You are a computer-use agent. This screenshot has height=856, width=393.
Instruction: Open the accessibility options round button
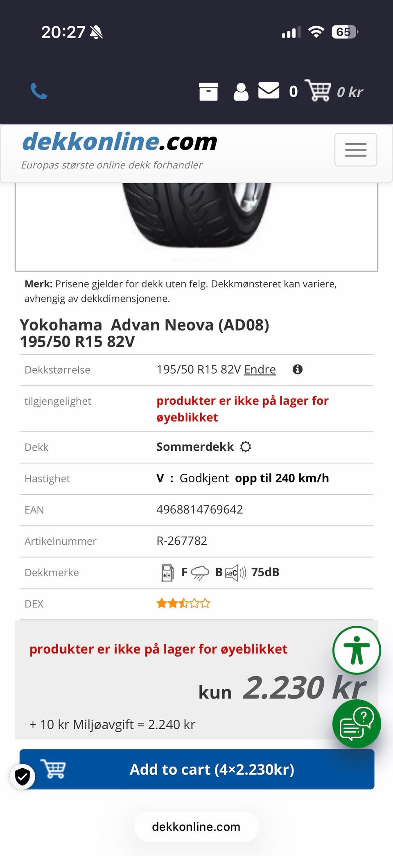(357, 650)
